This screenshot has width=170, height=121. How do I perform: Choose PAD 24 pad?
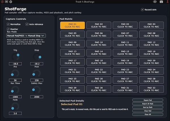[152, 71]
